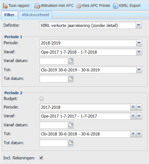Screen dimensions: 149x164
Task: Click the Kies APC Printer gear icon
Action: pyautogui.click(x=79, y=6)
